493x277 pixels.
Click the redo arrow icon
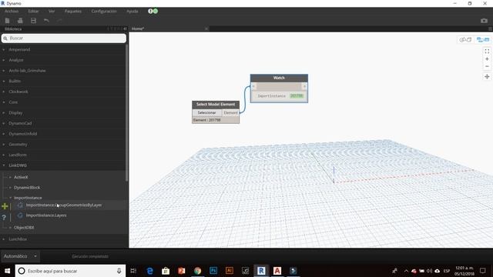click(59, 21)
